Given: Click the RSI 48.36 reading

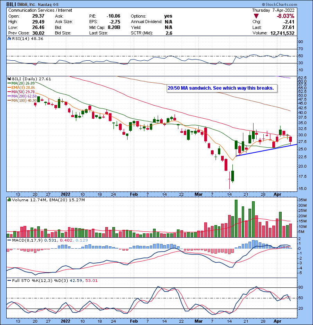Looking at the screenshot, I should (x=37, y=38).
